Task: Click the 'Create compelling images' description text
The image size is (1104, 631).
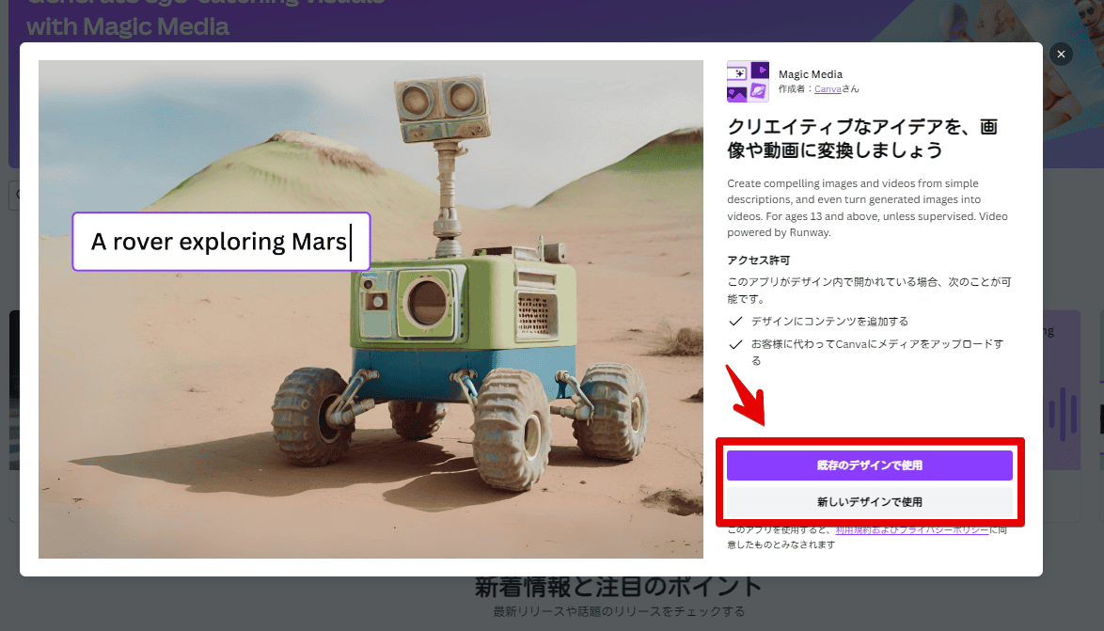Action: click(x=867, y=208)
